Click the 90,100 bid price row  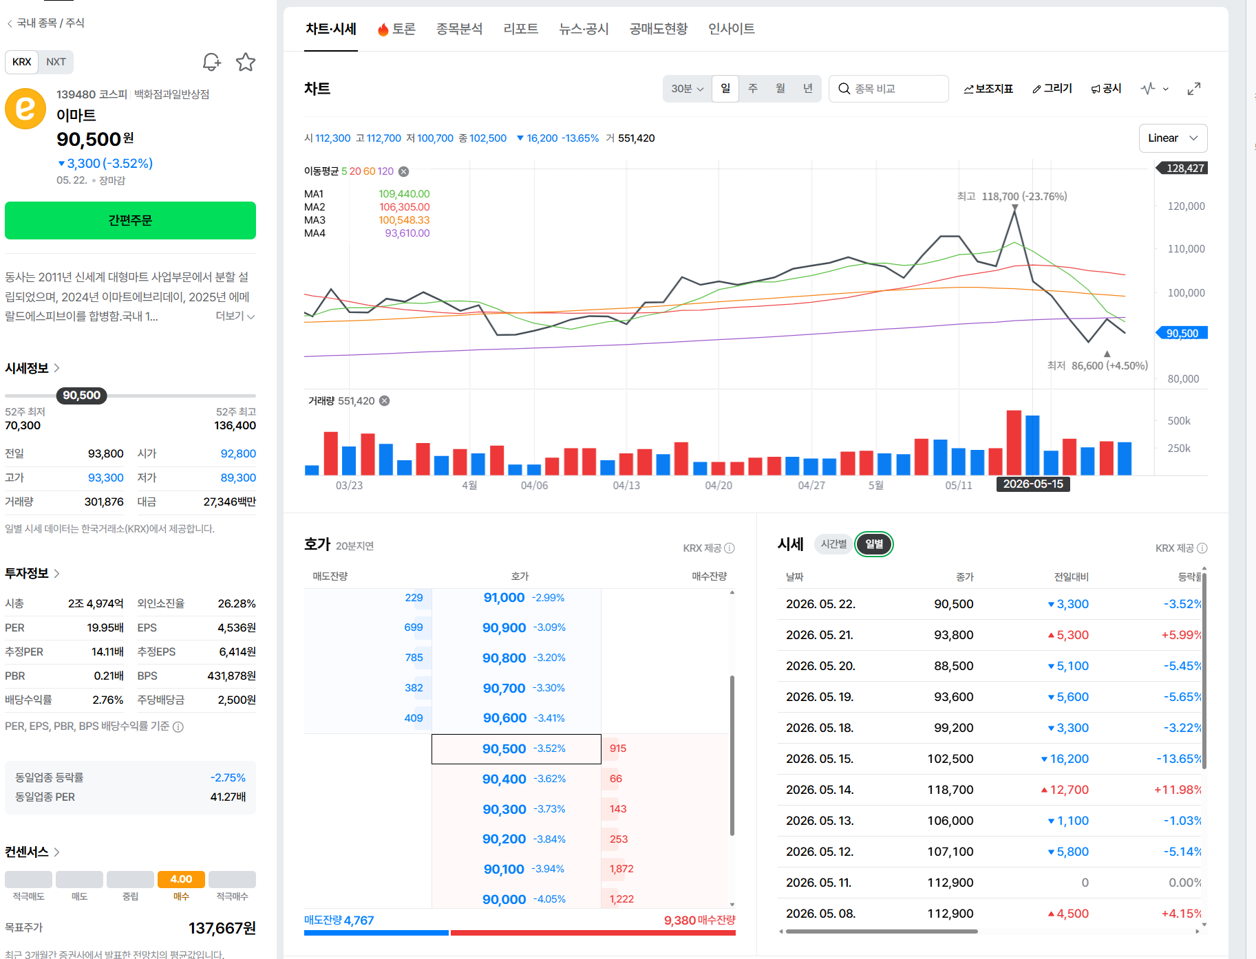click(x=516, y=870)
